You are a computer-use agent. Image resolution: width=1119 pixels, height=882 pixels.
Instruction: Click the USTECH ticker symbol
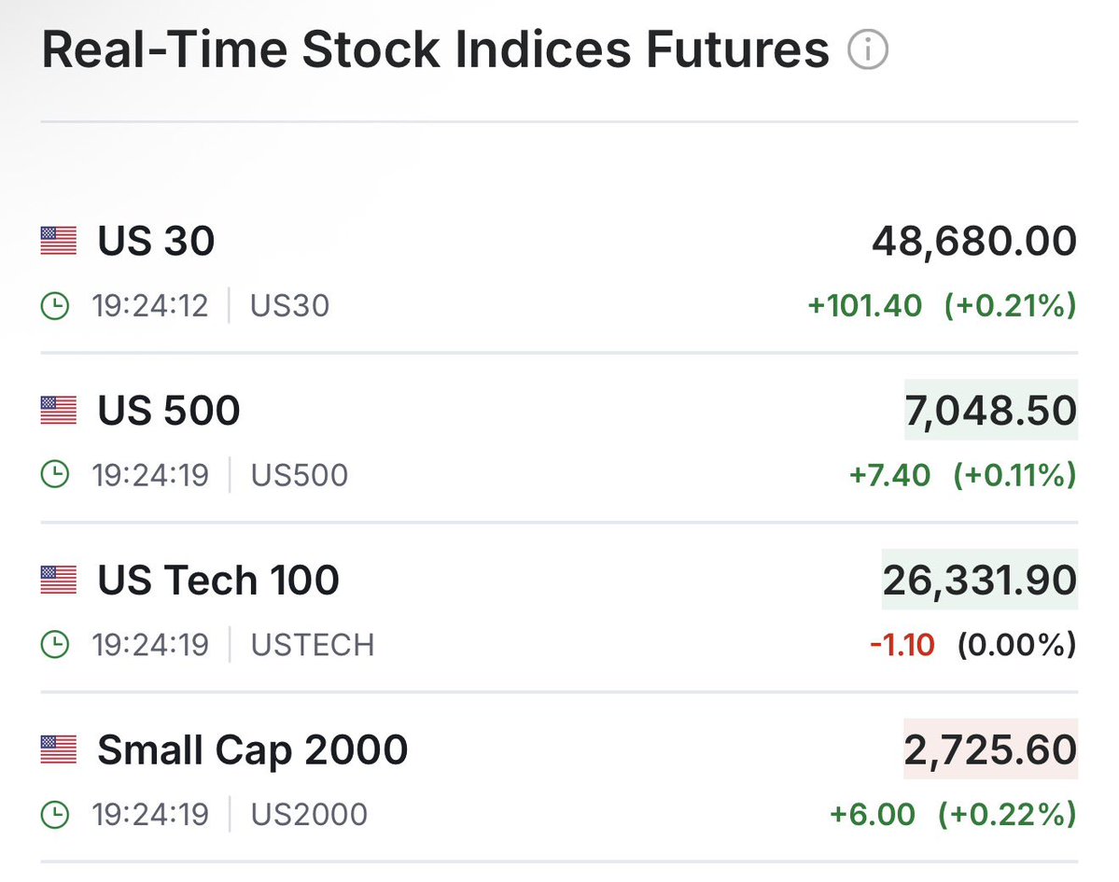tap(313, 645)
